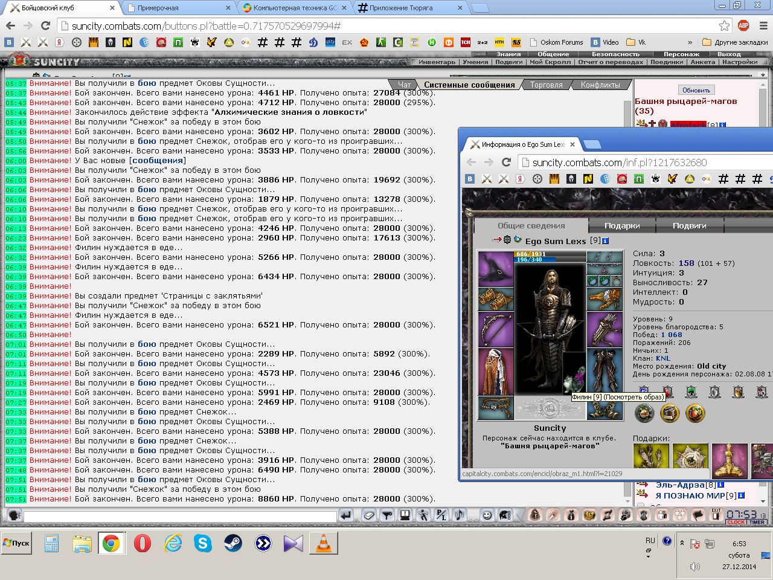Screen dimensions: 773x580
Task: Click the EXIT door icon
Action: tap(716, 515)
